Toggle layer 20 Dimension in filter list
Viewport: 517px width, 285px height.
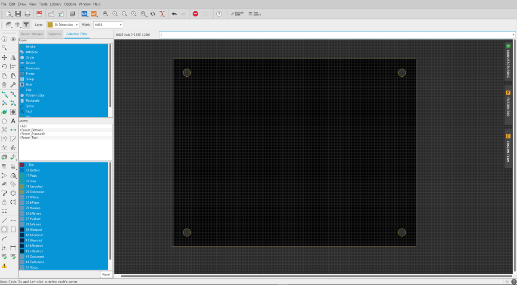(x=63, y=192)
